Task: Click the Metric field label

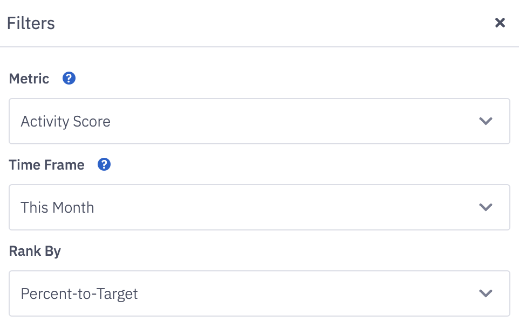Action: pyautogui.click(x=29, y=79)
